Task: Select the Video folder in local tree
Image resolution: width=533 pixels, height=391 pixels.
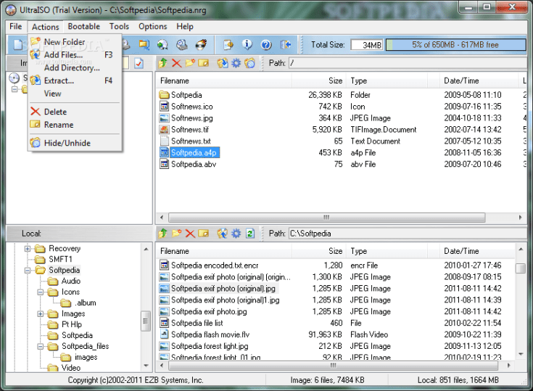Action: [x=71, y=368]
